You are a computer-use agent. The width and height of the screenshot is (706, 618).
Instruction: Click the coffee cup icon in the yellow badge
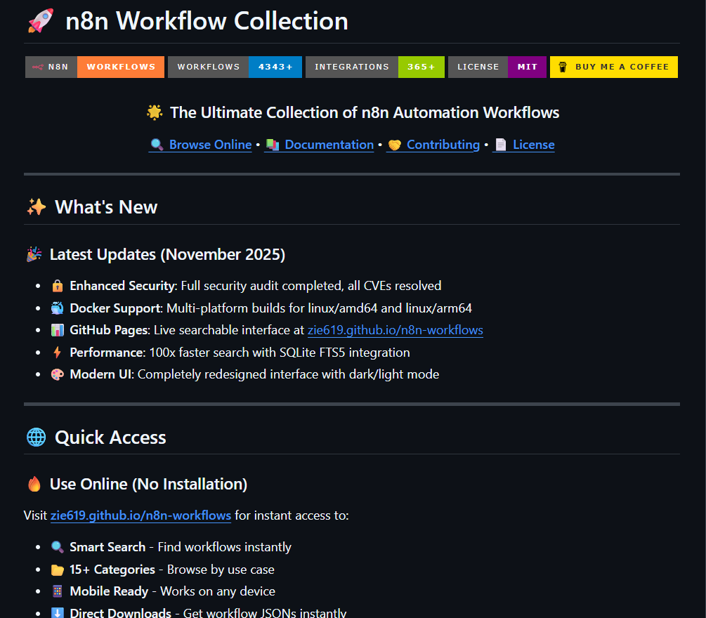pos(563,67)
